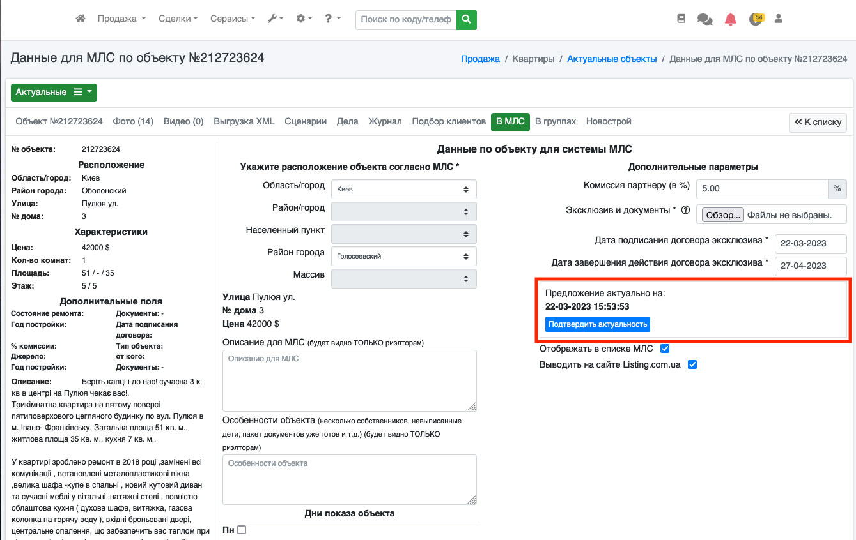Open the Область/город dropdown showing Киев
The image size is (856, 540).
(x=404, y=189)
